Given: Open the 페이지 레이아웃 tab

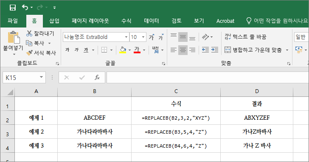Looking at the screenshot, I should (90, 21).
